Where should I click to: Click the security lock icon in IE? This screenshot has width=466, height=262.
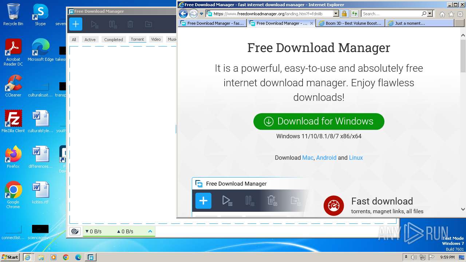pos(344,14)
